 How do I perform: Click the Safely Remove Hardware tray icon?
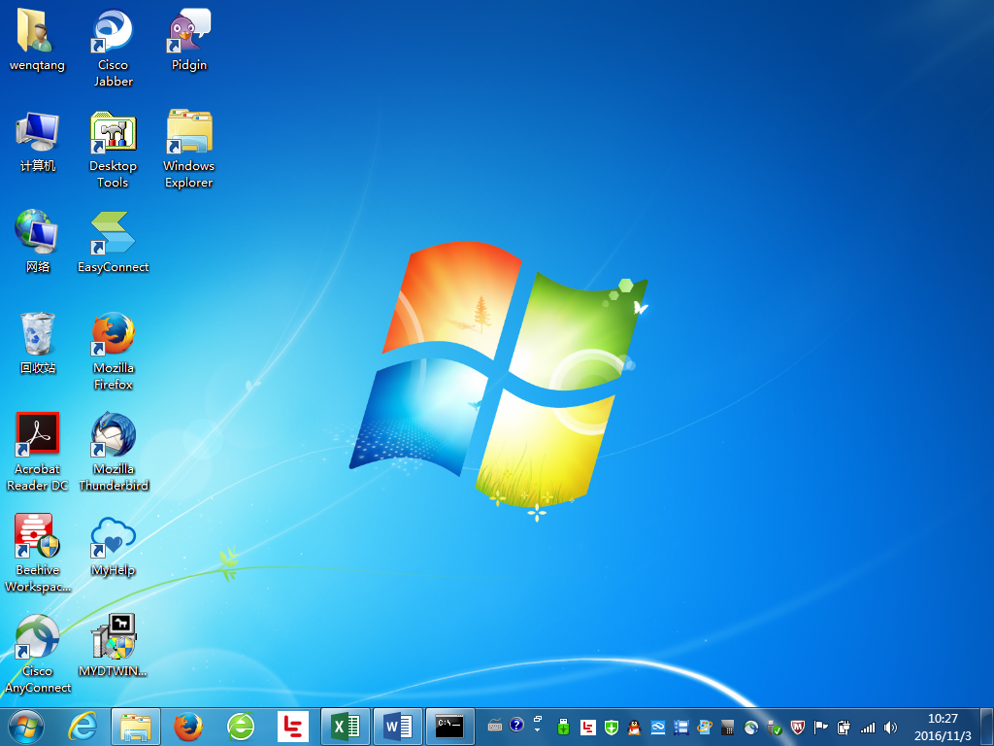pos(774,728)
